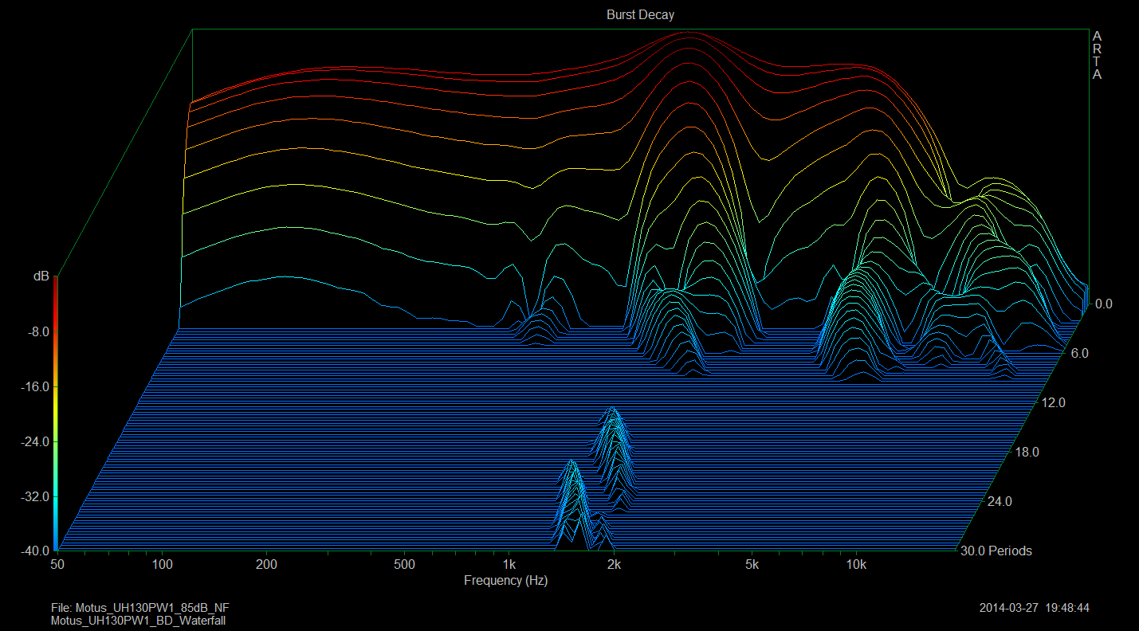Click the File: Motus_UH130PW1_85dB_NF text
Image resolution: width=1139 pixels, height=631 pixels.
click(x=140, y=608)
